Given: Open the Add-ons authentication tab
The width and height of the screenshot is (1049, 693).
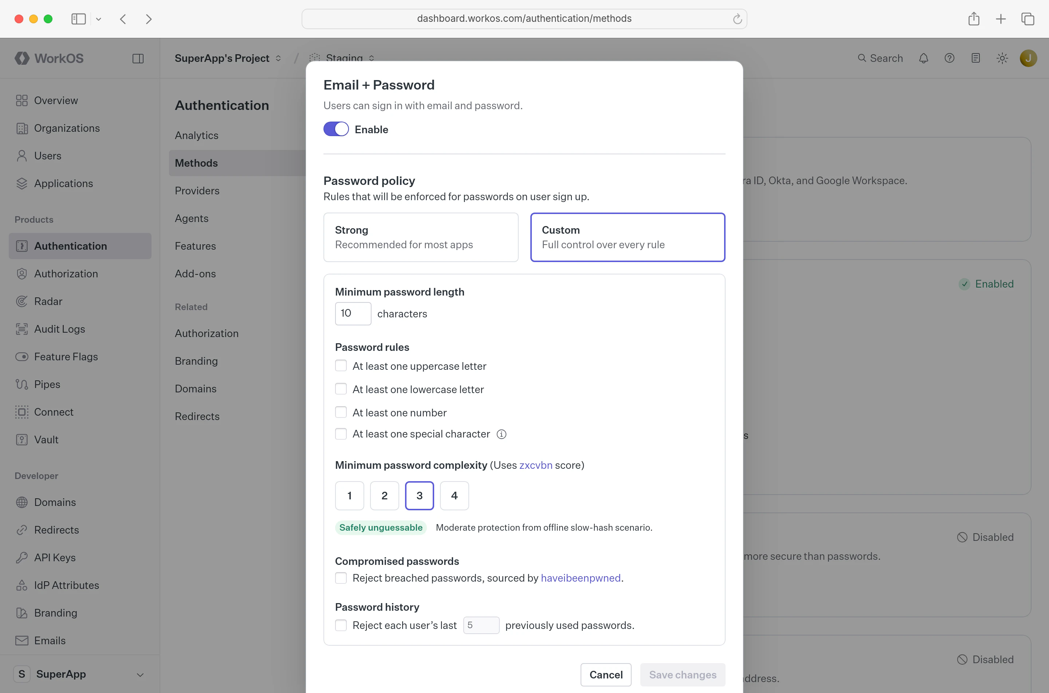Looking at the screenshot, I should (x=196, y=274).
